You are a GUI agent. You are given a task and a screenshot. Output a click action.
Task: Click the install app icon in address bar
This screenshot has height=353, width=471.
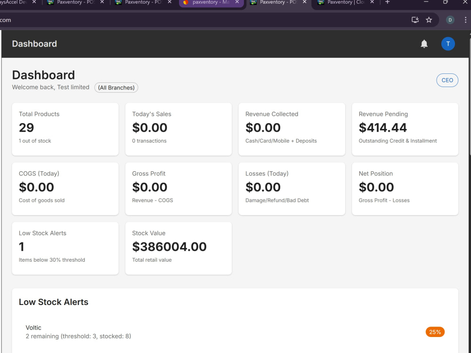click(415, 20)
